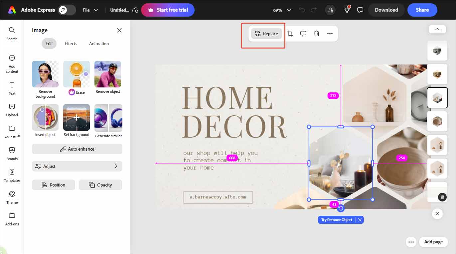The width and height of the screenshot is (456, 254).
Task: Open the Templates panel in the sidebar
Action: 12,175
